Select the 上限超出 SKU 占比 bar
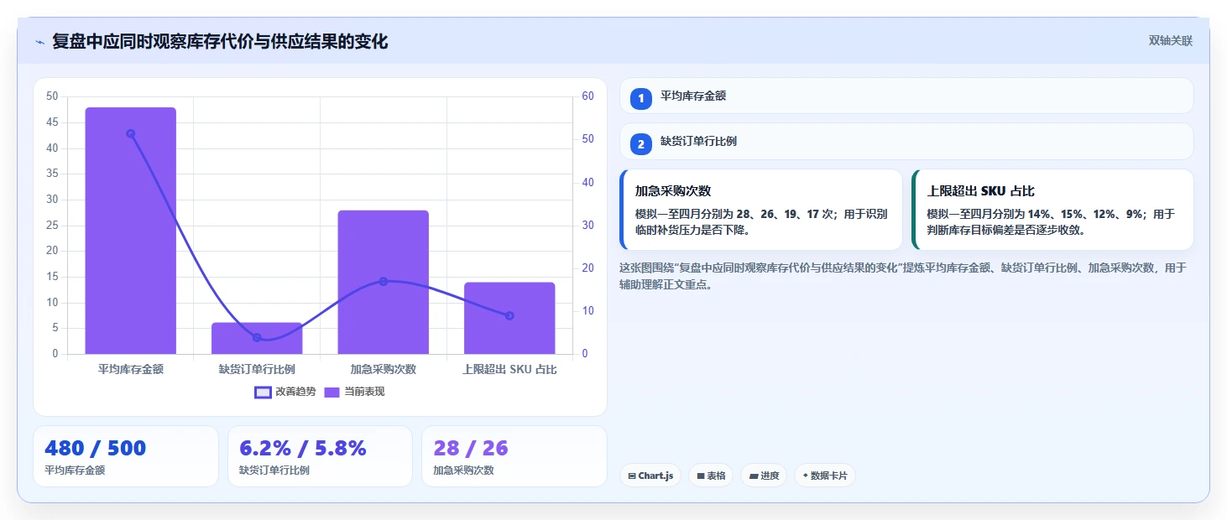 pos(509,318)
